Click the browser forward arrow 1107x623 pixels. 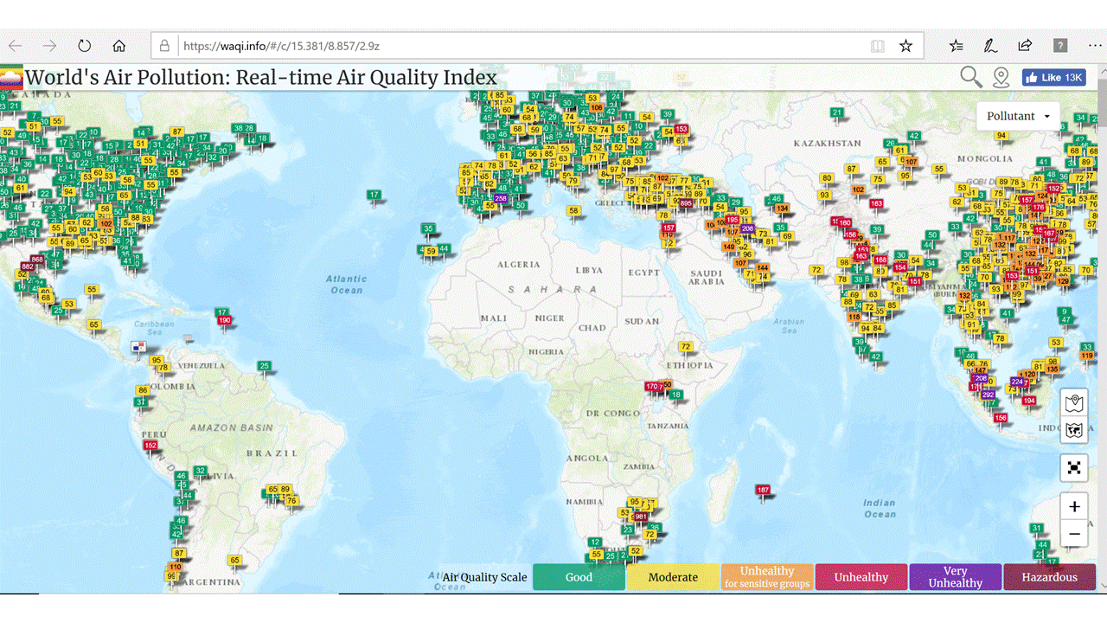click(x=50, y=46)
